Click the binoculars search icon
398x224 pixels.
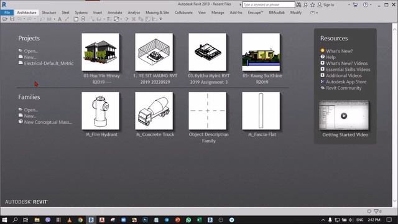pyautogui.click(x=298, y=4)
